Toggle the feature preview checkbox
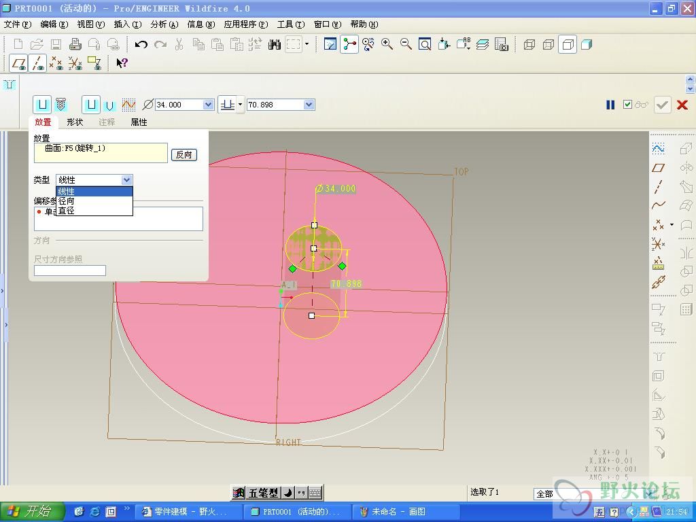 627,105
